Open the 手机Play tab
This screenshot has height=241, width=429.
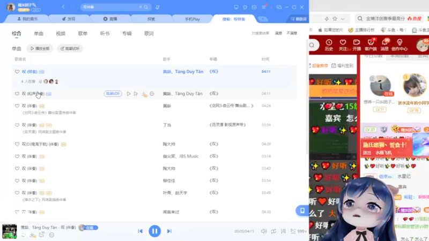point(193,19)
